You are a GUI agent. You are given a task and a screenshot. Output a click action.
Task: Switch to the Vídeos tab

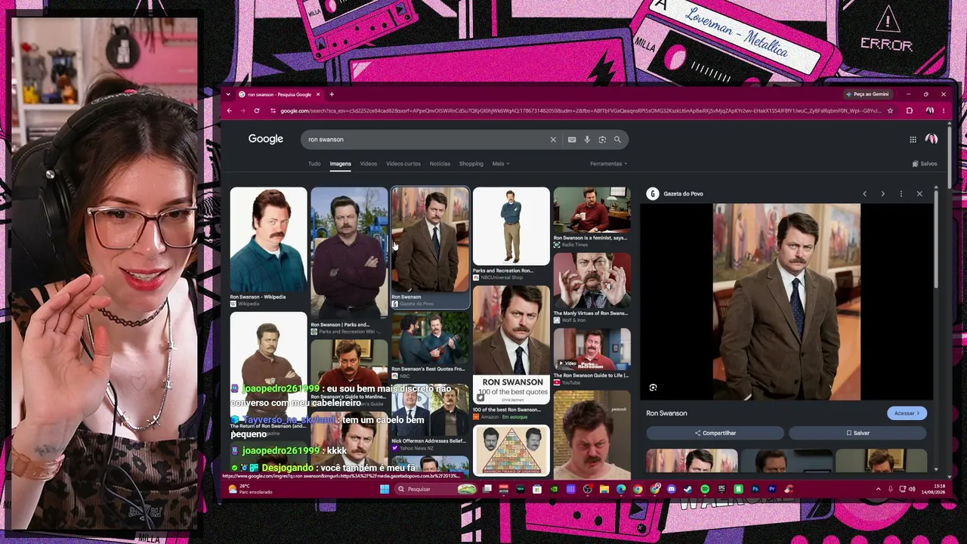point(369,163)
